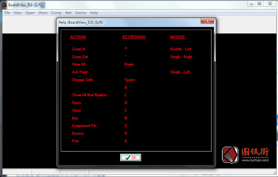This screenshot has width=278, height=177.
Task: Click the 'Single - Left' mouse text
Action: pos(180,72)
